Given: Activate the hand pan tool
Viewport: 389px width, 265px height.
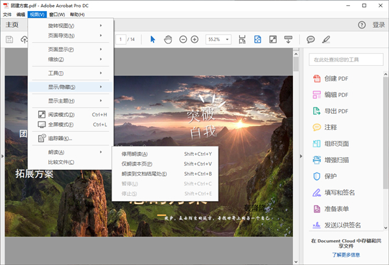Looking at the screenshot, I should click(x=168, y=39).
